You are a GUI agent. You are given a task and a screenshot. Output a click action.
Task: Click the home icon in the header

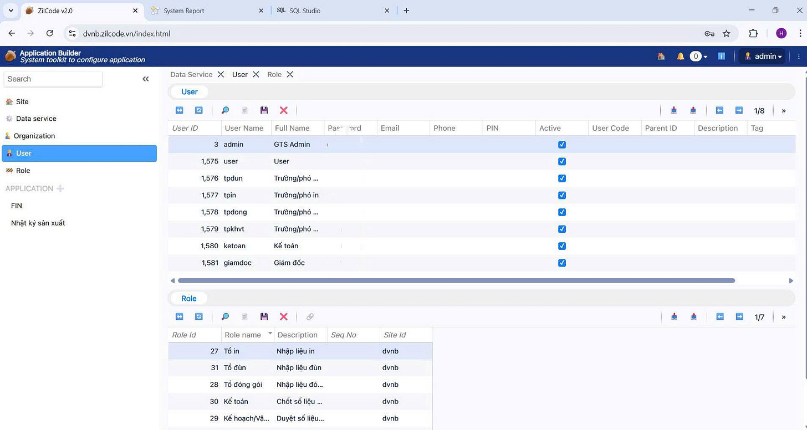pyautogui.click(x=661, y=56)
